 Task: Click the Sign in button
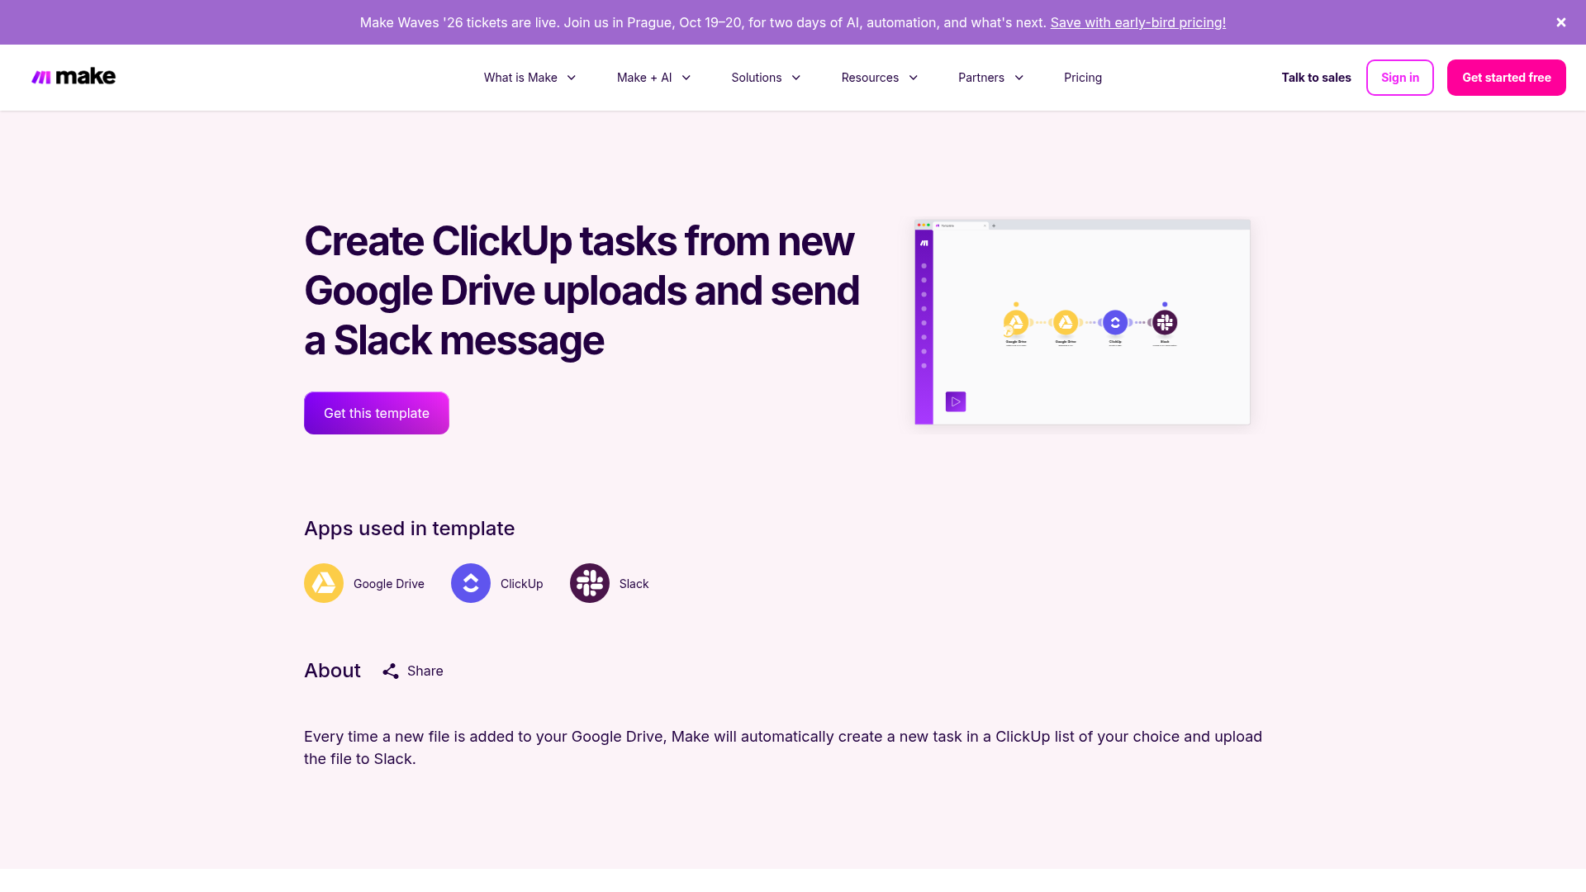click(1400, 78)
